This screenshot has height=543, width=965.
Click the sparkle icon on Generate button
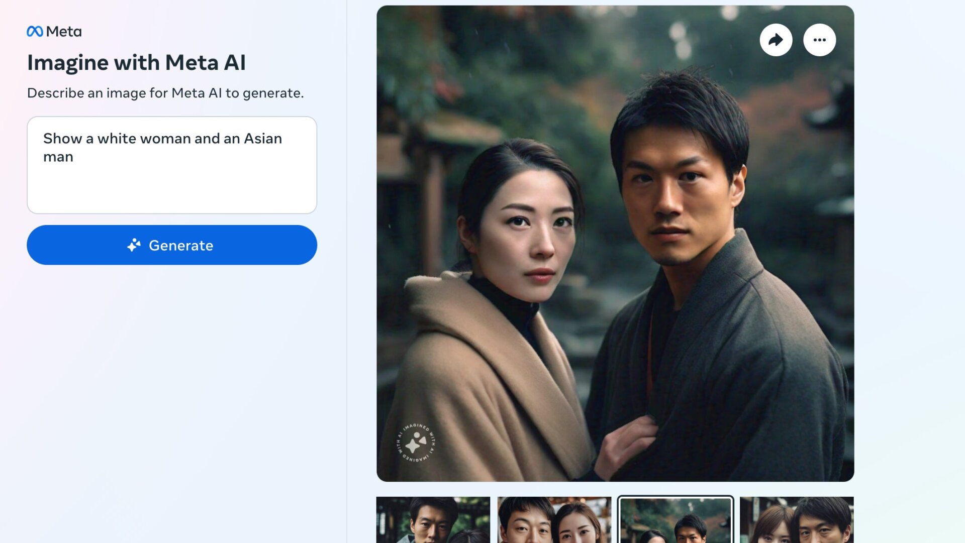pos(134,245)
